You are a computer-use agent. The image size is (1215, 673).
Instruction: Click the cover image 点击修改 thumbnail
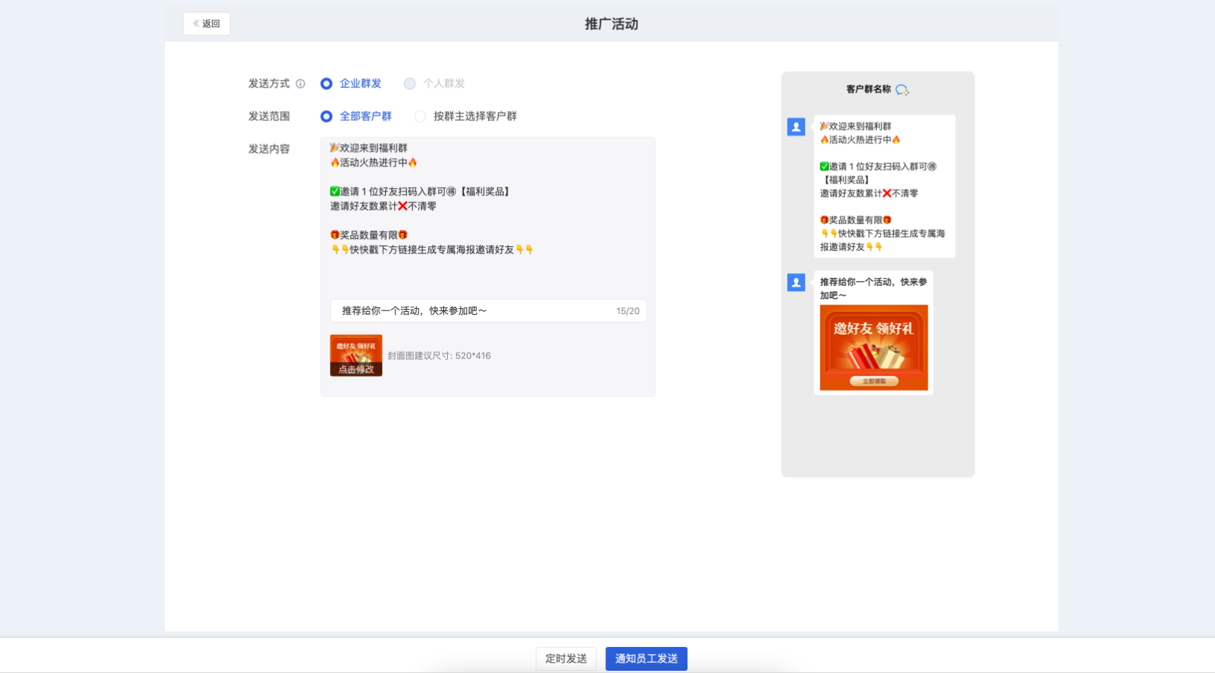[356, 355]
